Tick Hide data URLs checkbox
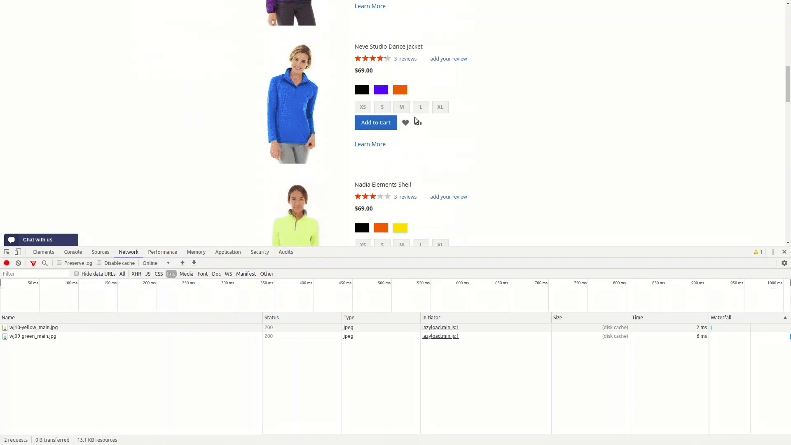The image size is (791, 445). click(x=77, y=274)
